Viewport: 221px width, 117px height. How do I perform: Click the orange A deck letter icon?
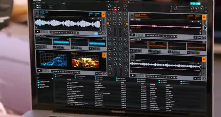click(x=103, y=15)
